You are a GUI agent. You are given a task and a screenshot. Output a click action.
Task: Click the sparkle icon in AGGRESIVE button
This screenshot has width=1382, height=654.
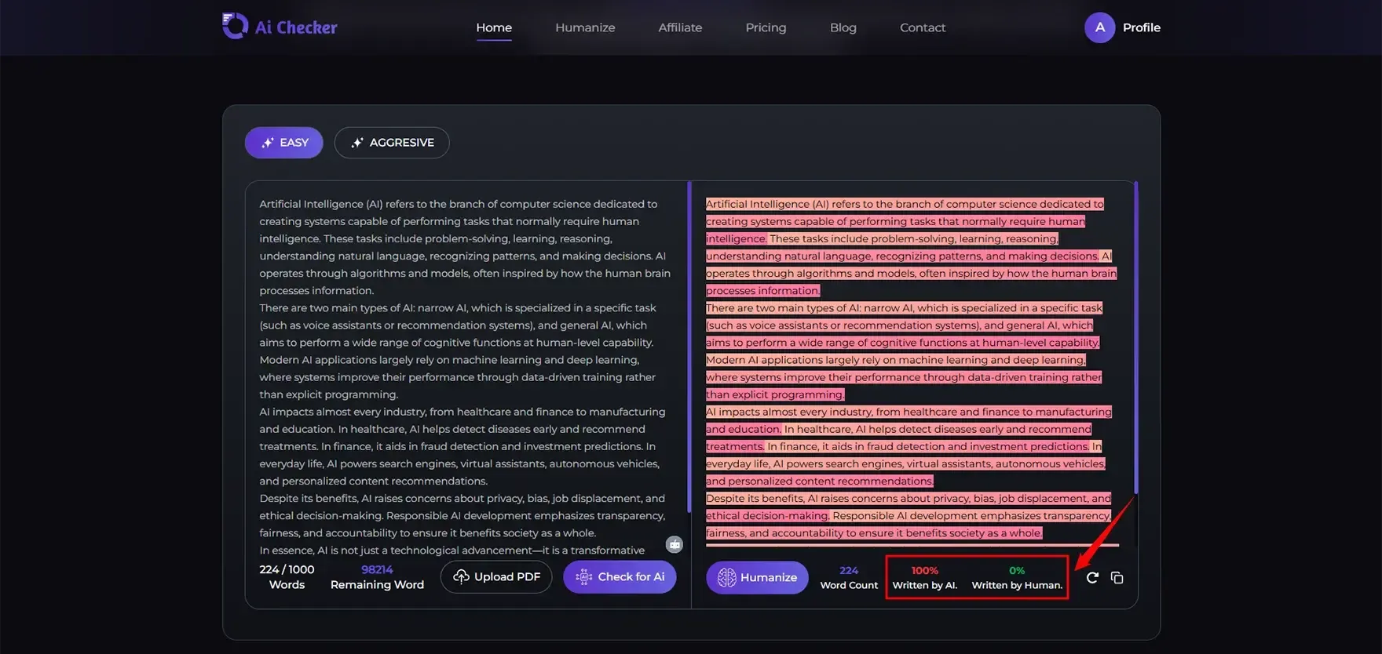point(357,143)
